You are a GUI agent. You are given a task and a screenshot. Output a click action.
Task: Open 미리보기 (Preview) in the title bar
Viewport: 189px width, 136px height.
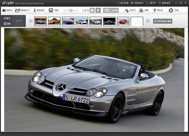[x=137, y=3]
